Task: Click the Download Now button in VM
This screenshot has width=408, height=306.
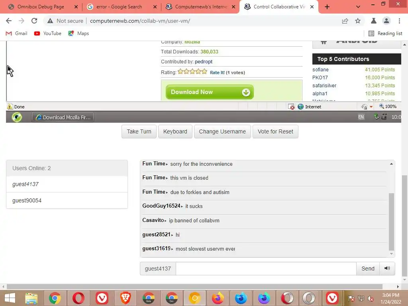Action: point(210,92)
